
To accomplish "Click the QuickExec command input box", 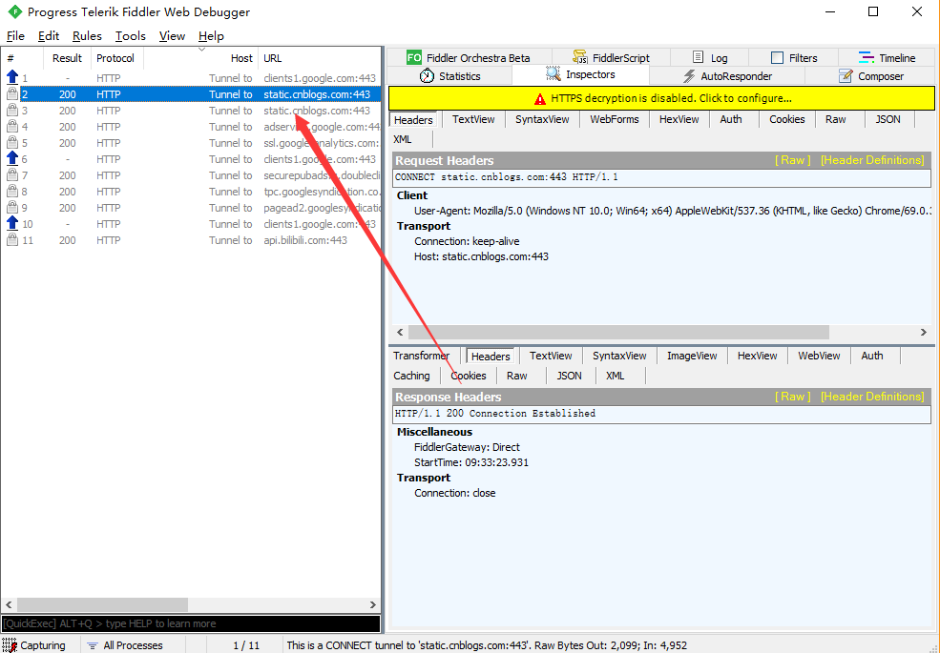I will coord(191,623).
